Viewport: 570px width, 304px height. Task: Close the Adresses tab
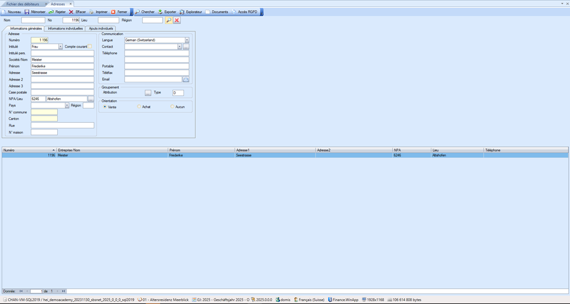tap(71, 4)
